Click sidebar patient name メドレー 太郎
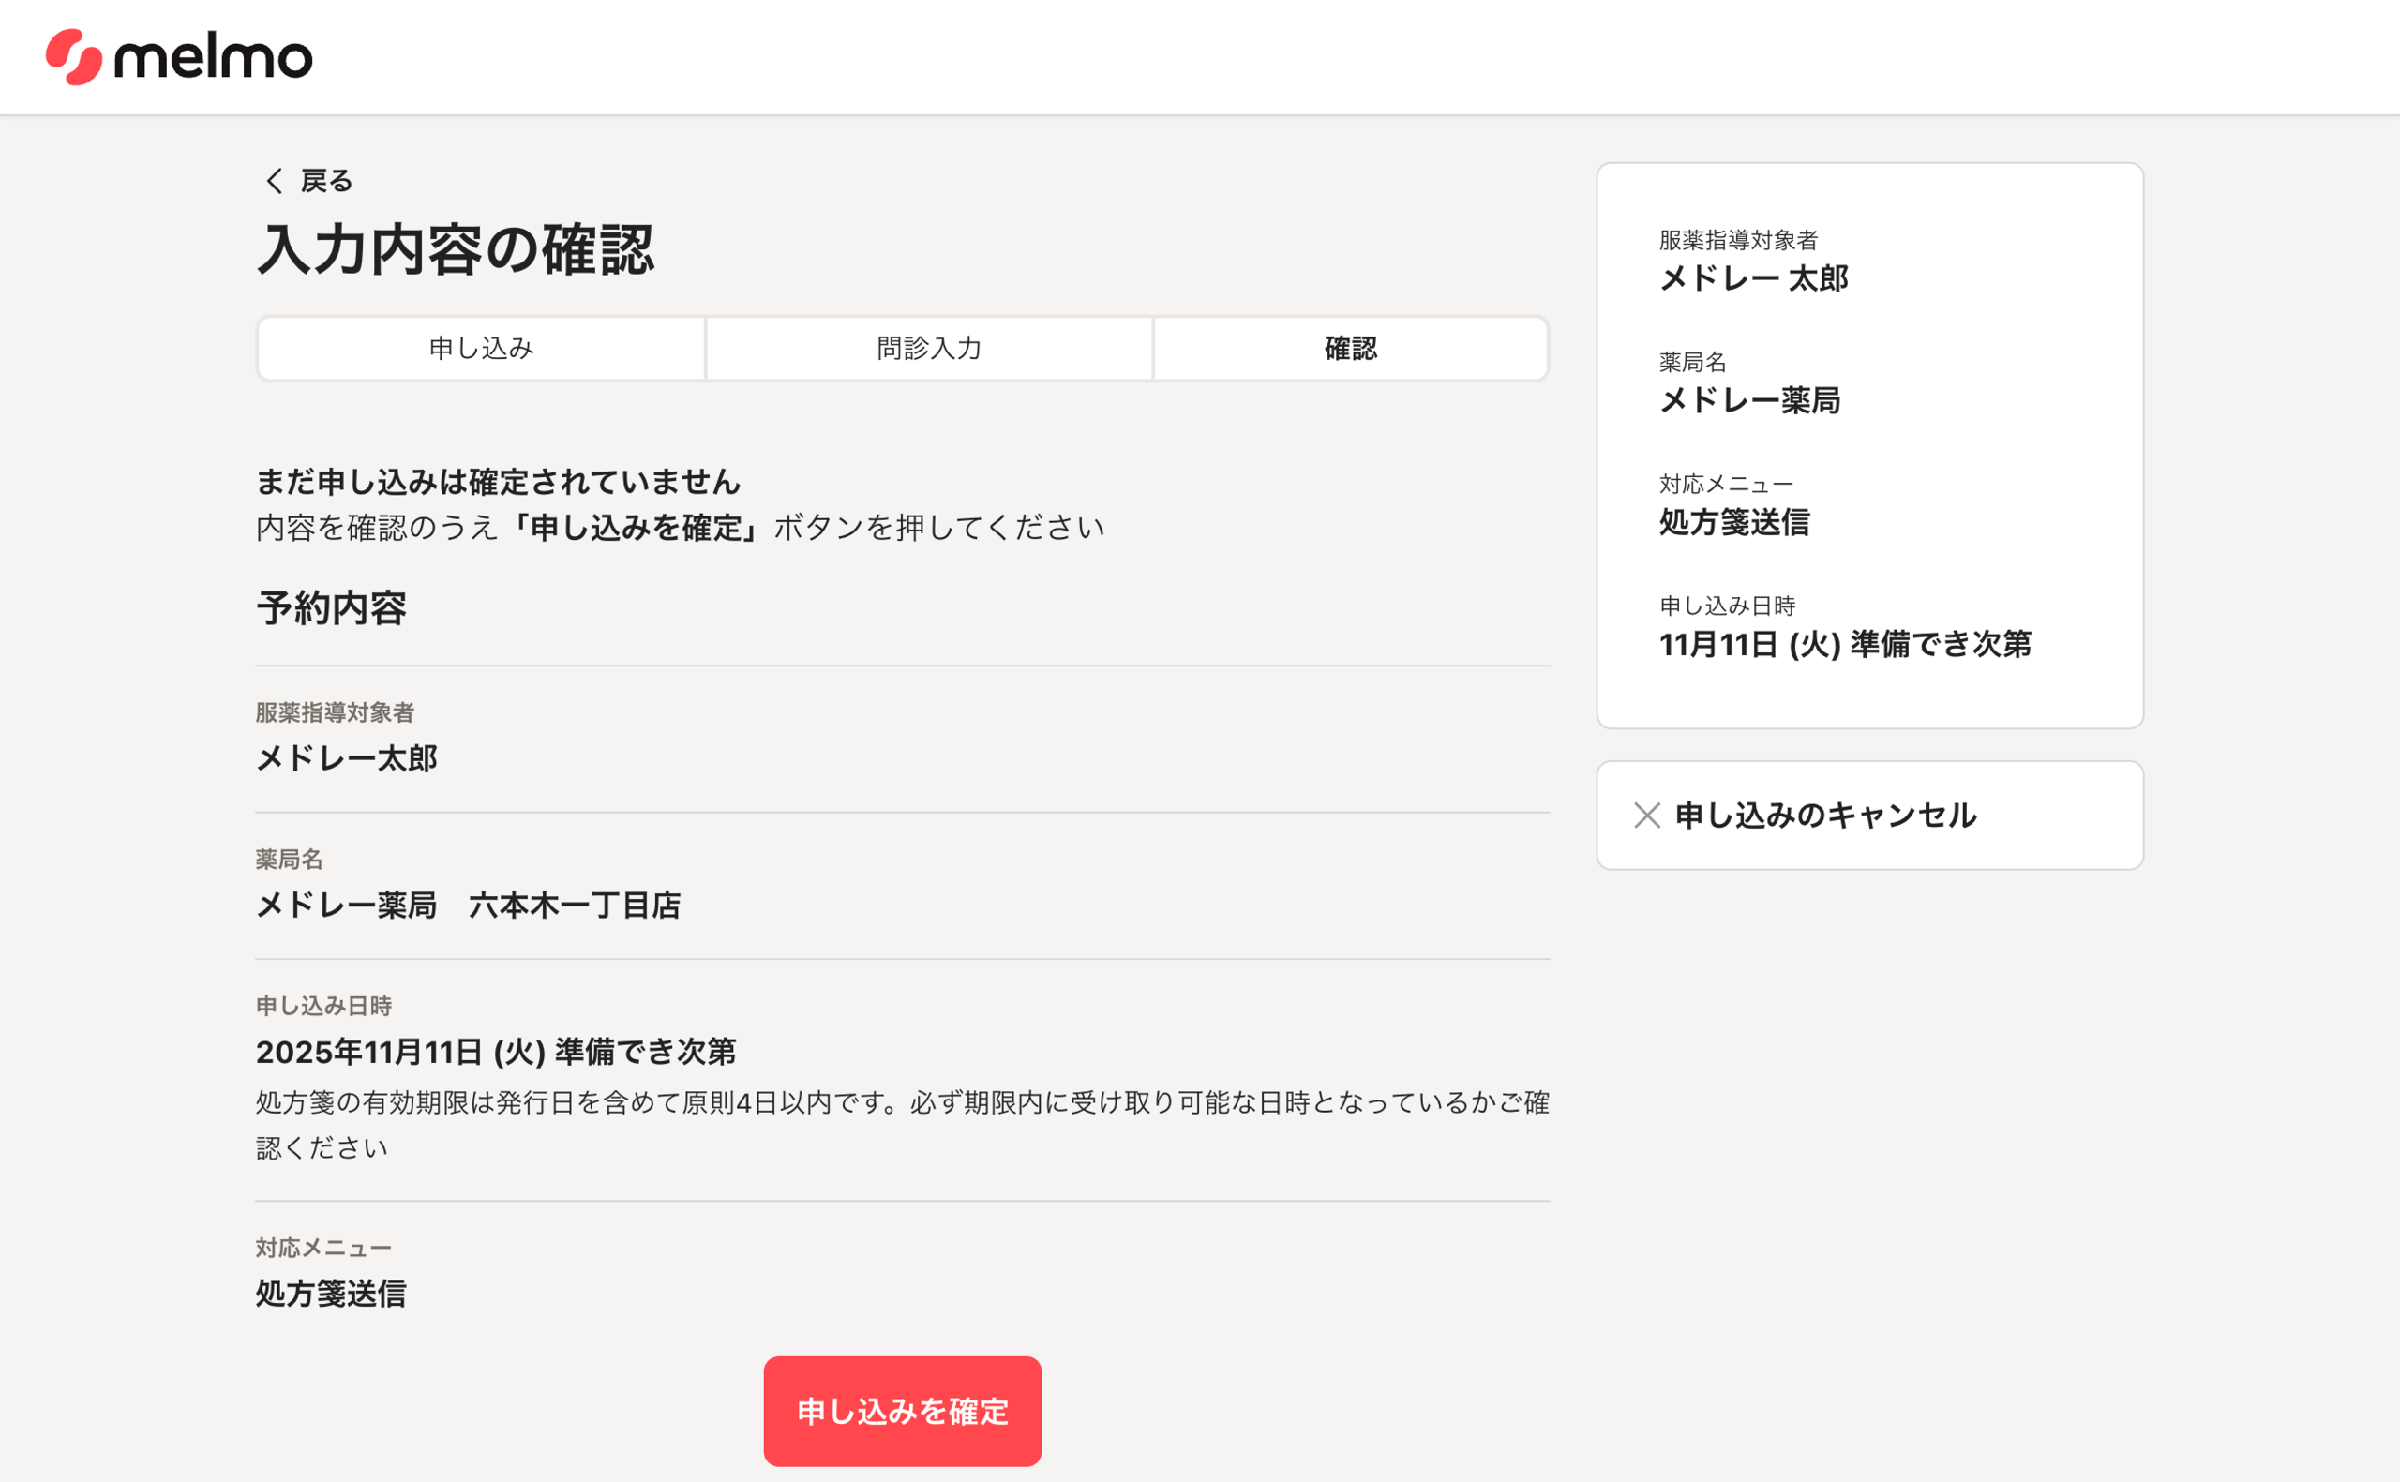Screen dimensions: 2400x1482 point(1753,278)
